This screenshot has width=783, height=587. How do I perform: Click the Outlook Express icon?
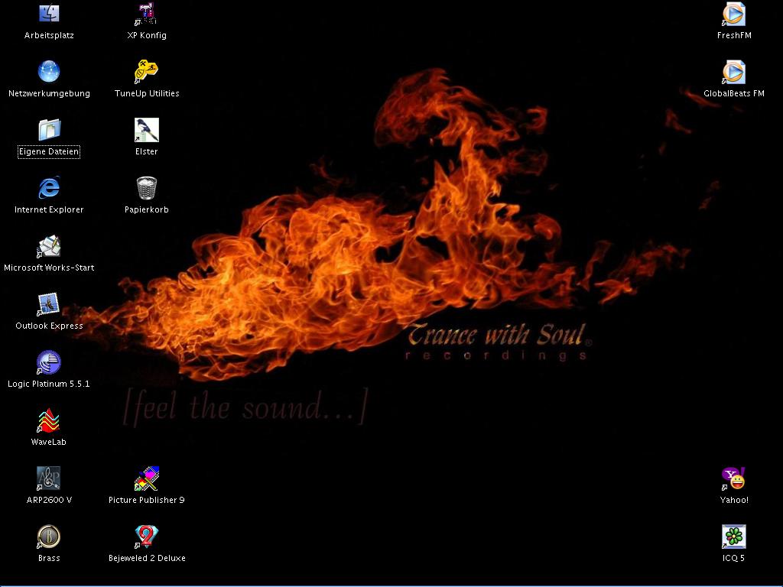(x=49, y=304)
